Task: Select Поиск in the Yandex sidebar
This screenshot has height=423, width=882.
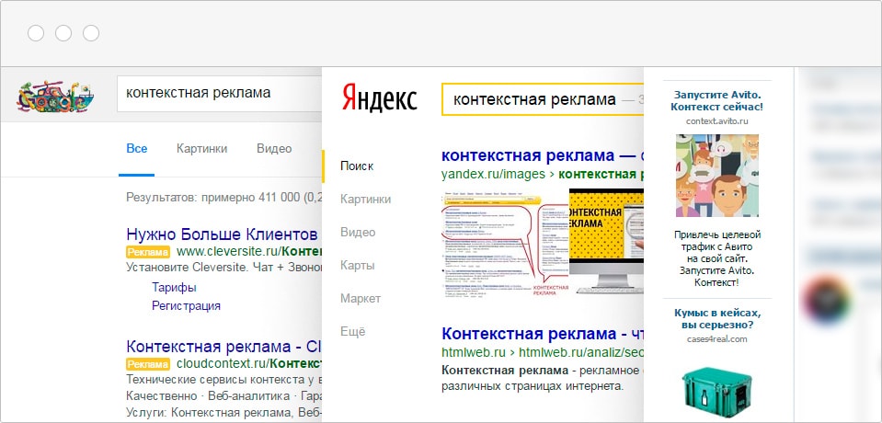Action: pyautogui.click(x=357, y=166)
